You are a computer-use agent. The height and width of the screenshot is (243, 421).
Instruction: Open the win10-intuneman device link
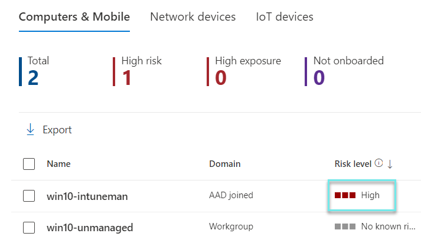click(x=87, y=196)
